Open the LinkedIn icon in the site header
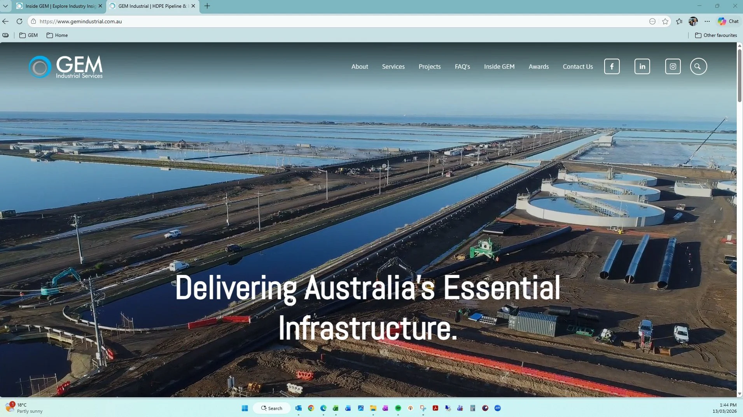Image resolution: width=743 pixels, height=417 pixels. (x=642, y=66)
